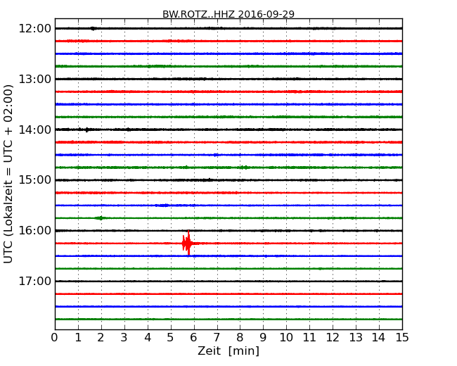Click the UTC Lokalzeit vertical axis label
The image size is (457, 366).
pyautogui.click(x=8, y=174)
